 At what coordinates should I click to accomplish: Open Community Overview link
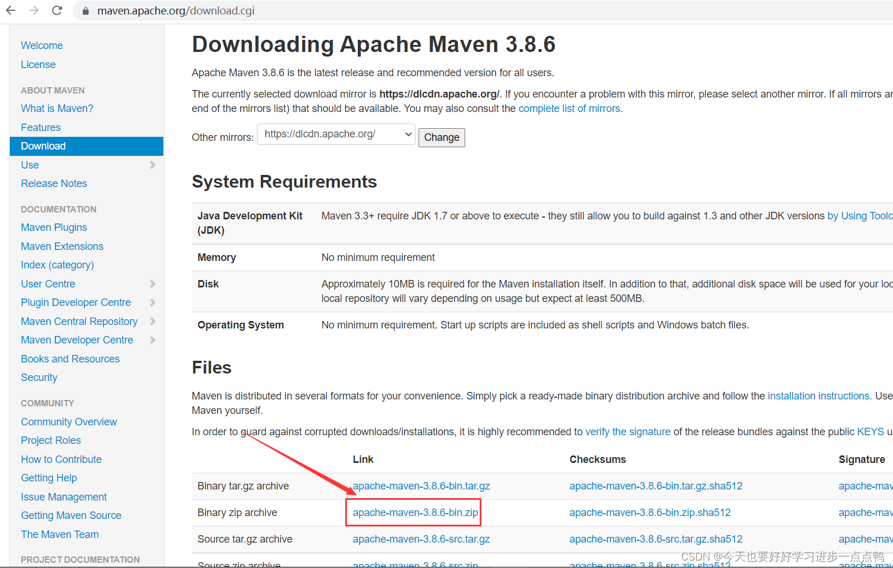[x=69, y=422]
